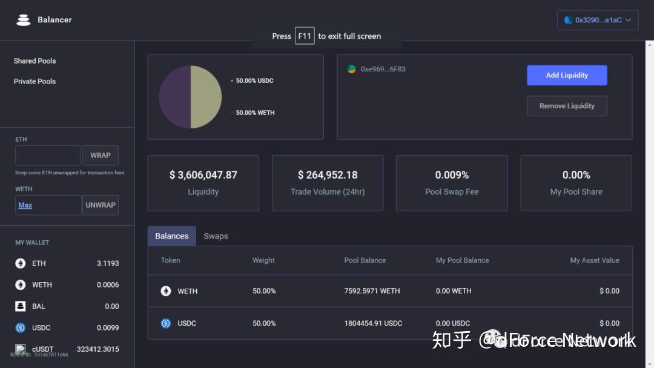
Task: Click the page scrollbar up arrow
Action: pyautogui.click(x=650, y=44)
